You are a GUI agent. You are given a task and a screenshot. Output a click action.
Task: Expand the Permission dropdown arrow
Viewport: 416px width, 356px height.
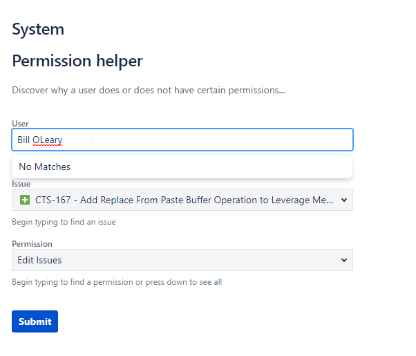(344, 260)
